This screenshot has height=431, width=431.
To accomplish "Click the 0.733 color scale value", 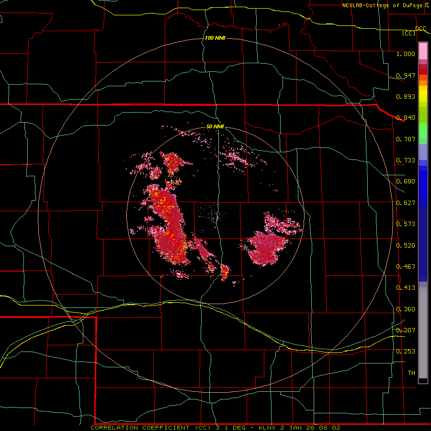I will (x=406, y=160).
